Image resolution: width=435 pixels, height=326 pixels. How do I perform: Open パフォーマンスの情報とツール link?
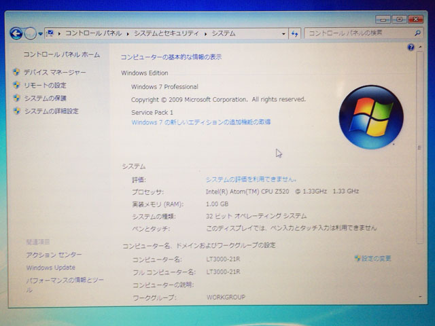[65, 285]
